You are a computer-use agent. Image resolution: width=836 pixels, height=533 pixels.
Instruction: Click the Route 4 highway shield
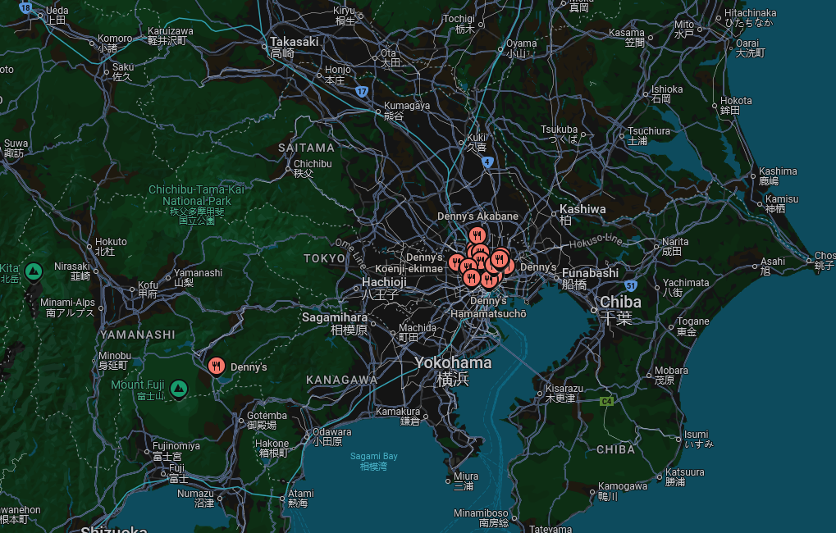(x=487, y=162)
